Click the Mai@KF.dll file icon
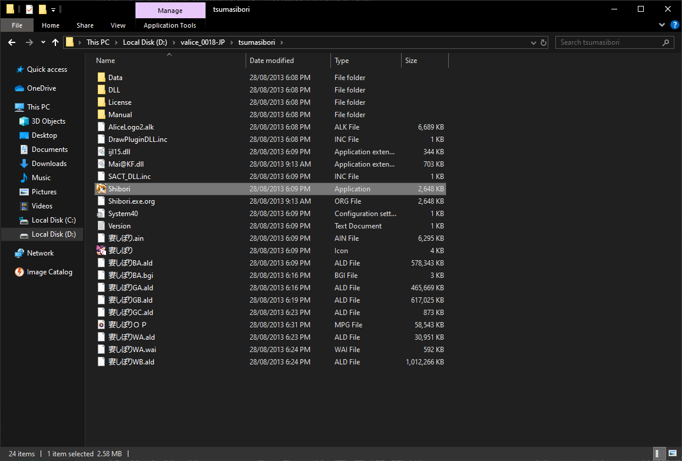Screen dimensions: 682x461 (101, 164)
